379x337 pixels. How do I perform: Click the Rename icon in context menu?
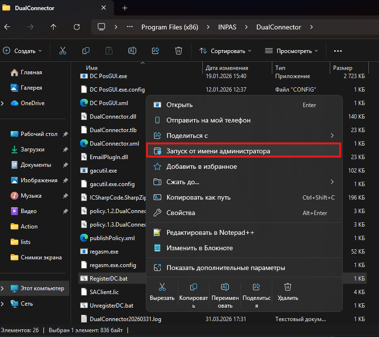225,287
